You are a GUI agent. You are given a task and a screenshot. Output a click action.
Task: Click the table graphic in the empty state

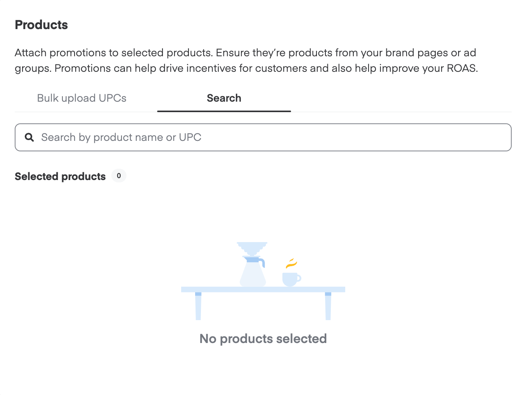tap(263, 289)
